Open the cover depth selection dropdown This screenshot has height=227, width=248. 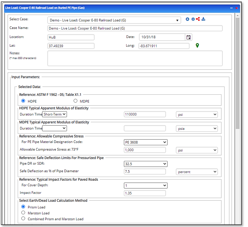(x=146, y=185)
